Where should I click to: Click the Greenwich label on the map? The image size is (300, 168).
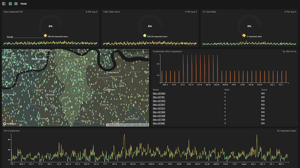[x=112, y=72]
